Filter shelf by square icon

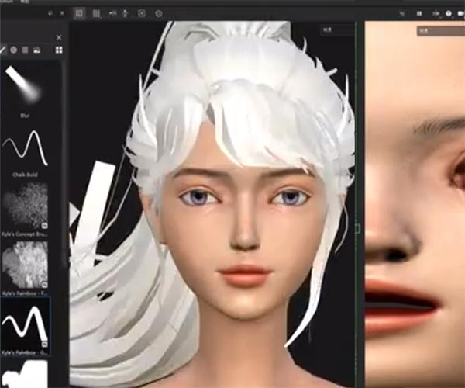pos(25,50)
